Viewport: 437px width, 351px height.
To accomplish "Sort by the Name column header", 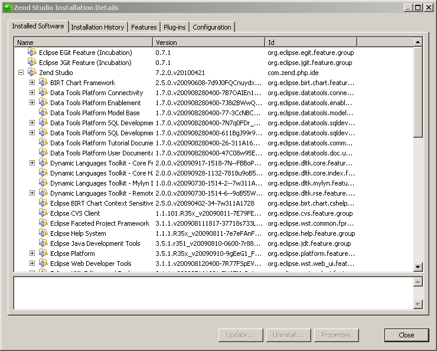I will [x=83, y=43].
